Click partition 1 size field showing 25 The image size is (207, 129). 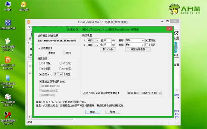tap(107, 40)
